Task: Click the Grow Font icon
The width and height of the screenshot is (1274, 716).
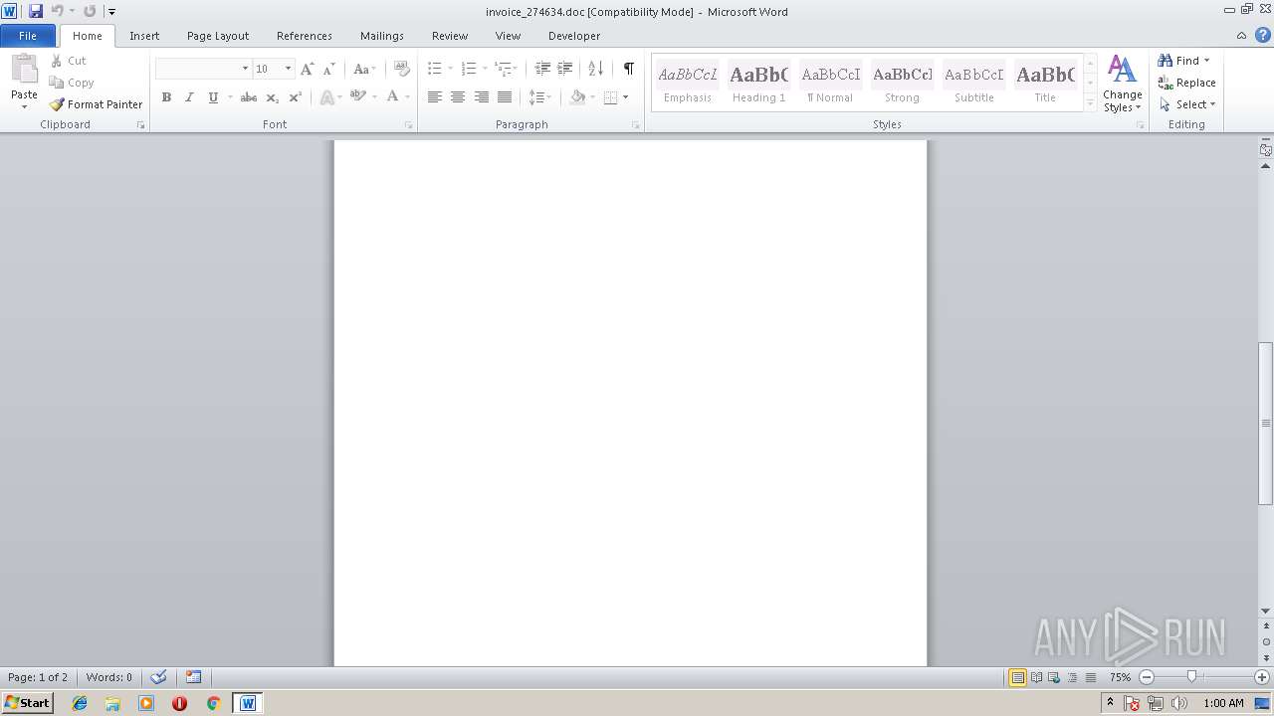Action: [307, 69]
